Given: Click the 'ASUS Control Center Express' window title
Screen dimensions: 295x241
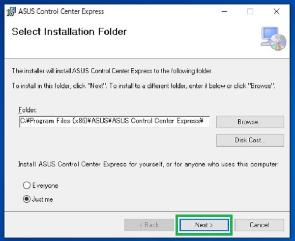Looking at the screenshot, I should pos(61,11).
